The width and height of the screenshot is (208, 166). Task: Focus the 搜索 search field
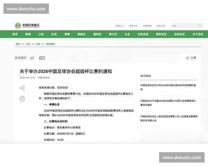187,26
